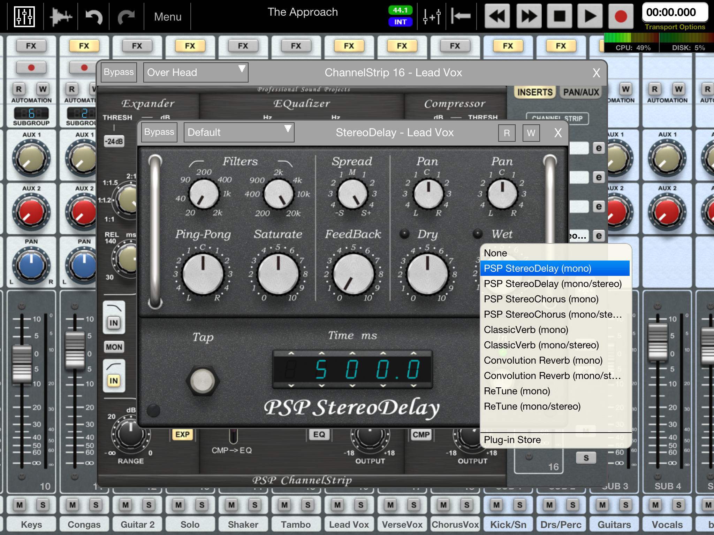Solo the Lead Vox channel
The height and width of the screenshot is (535, 714).
pyautogui.click(x=361, y=505)
